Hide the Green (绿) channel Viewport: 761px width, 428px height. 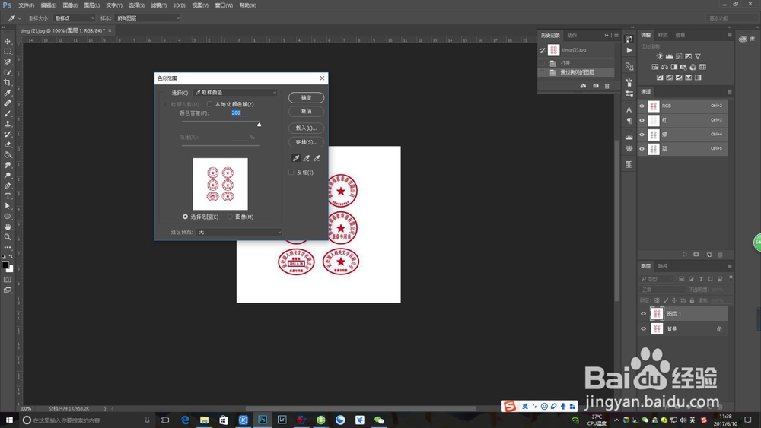642,135
